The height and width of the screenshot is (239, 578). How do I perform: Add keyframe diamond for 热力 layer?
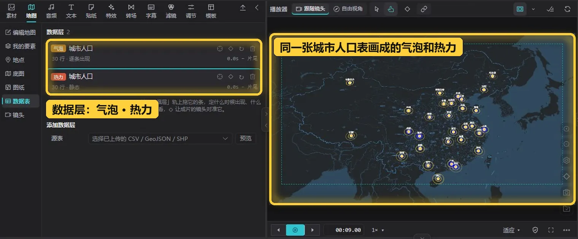[x=230, y=77]
